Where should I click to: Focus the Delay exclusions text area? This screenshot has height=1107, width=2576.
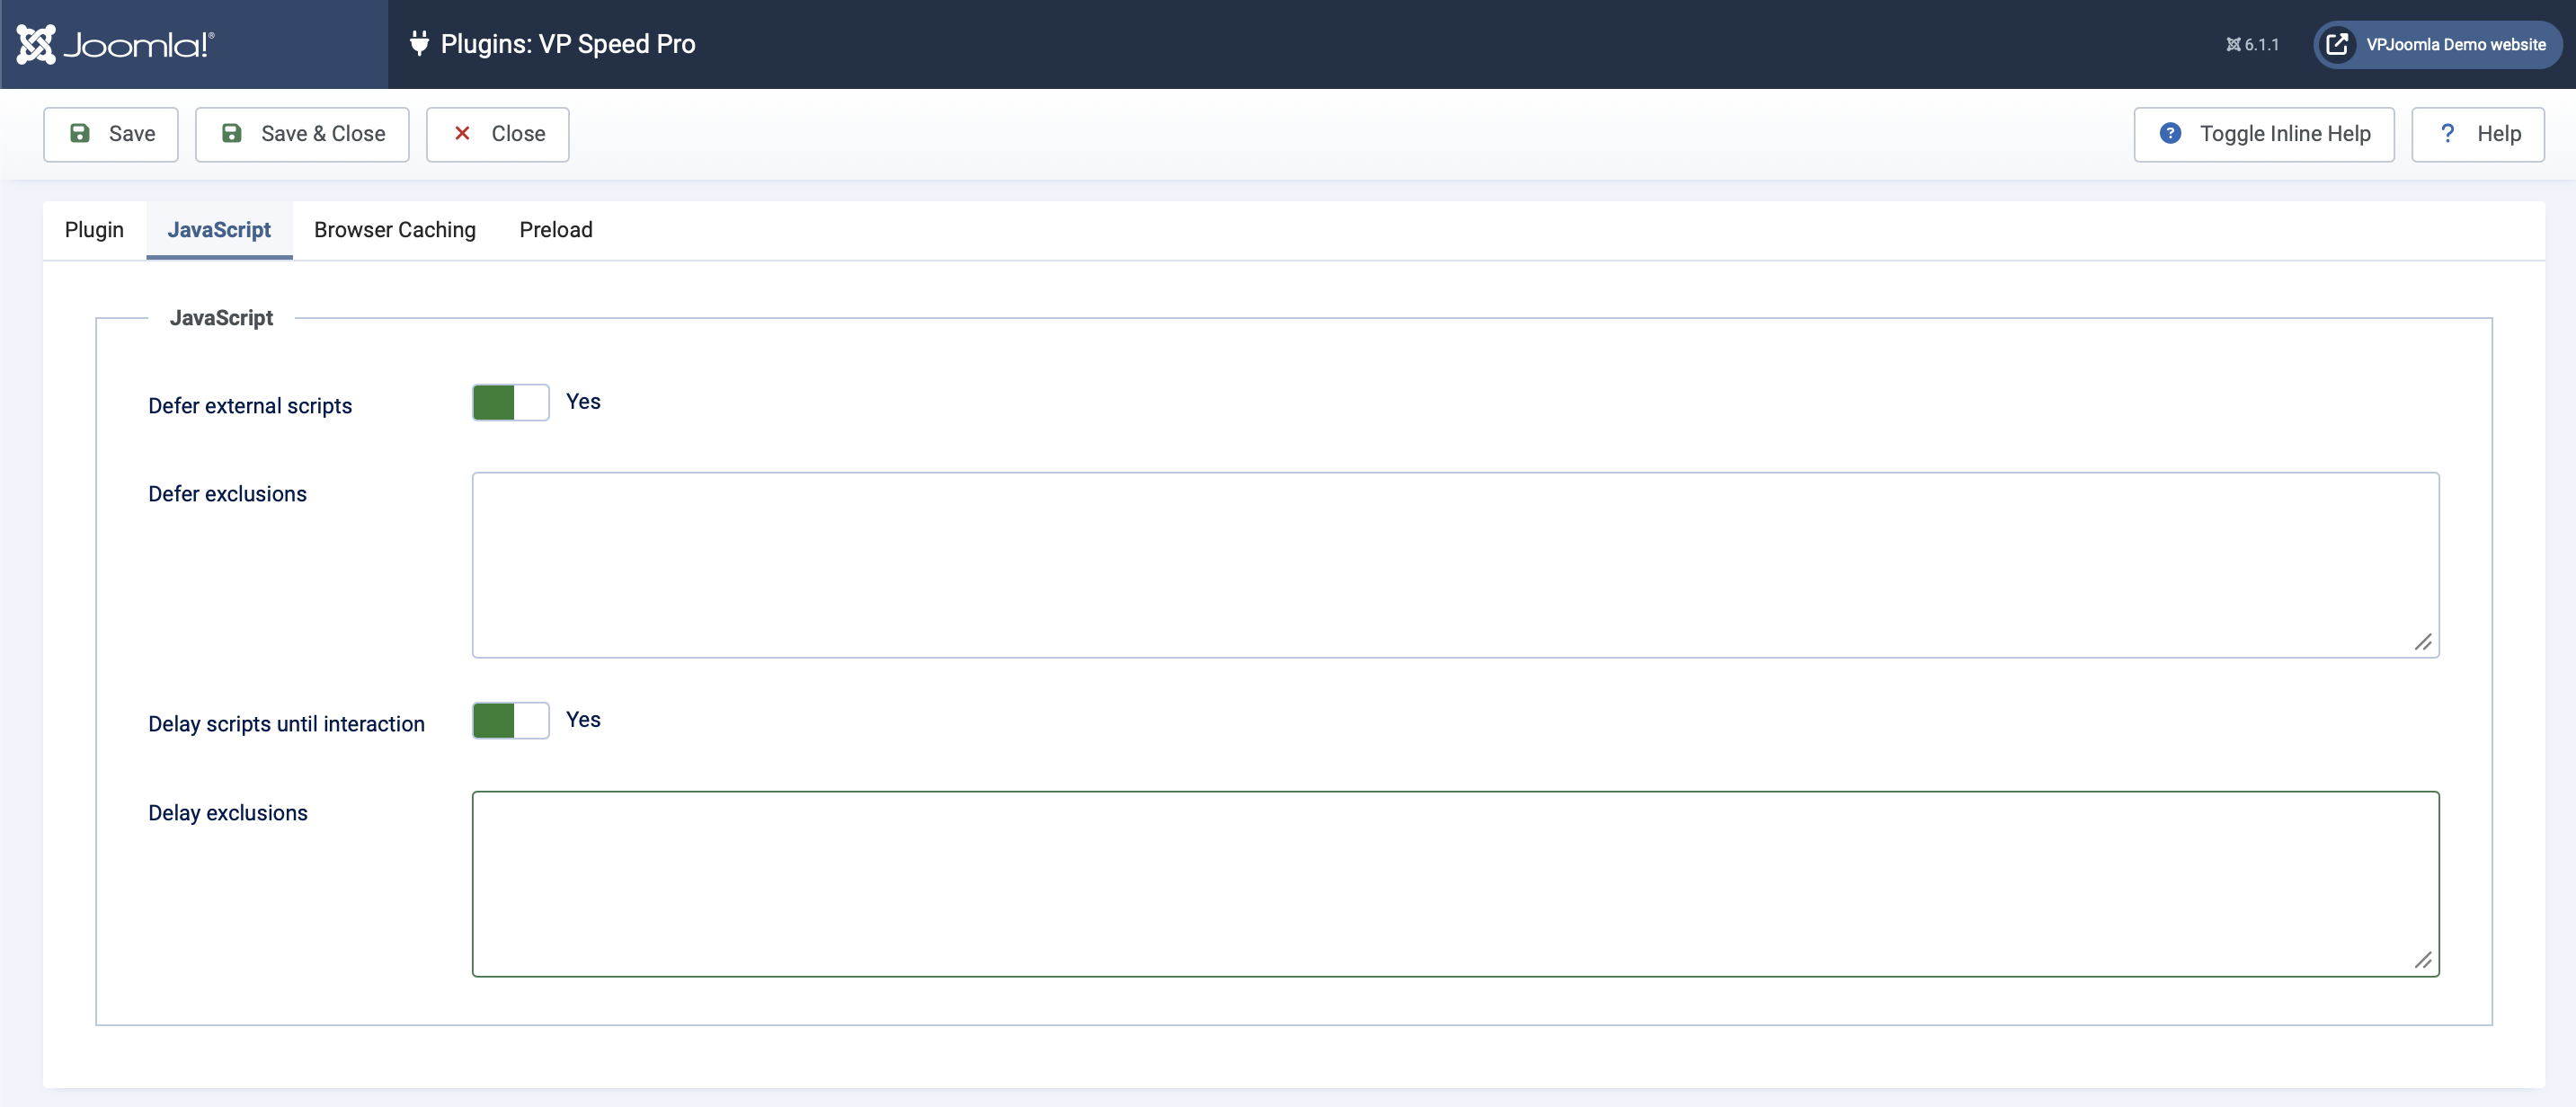(x=1455, y=885)
